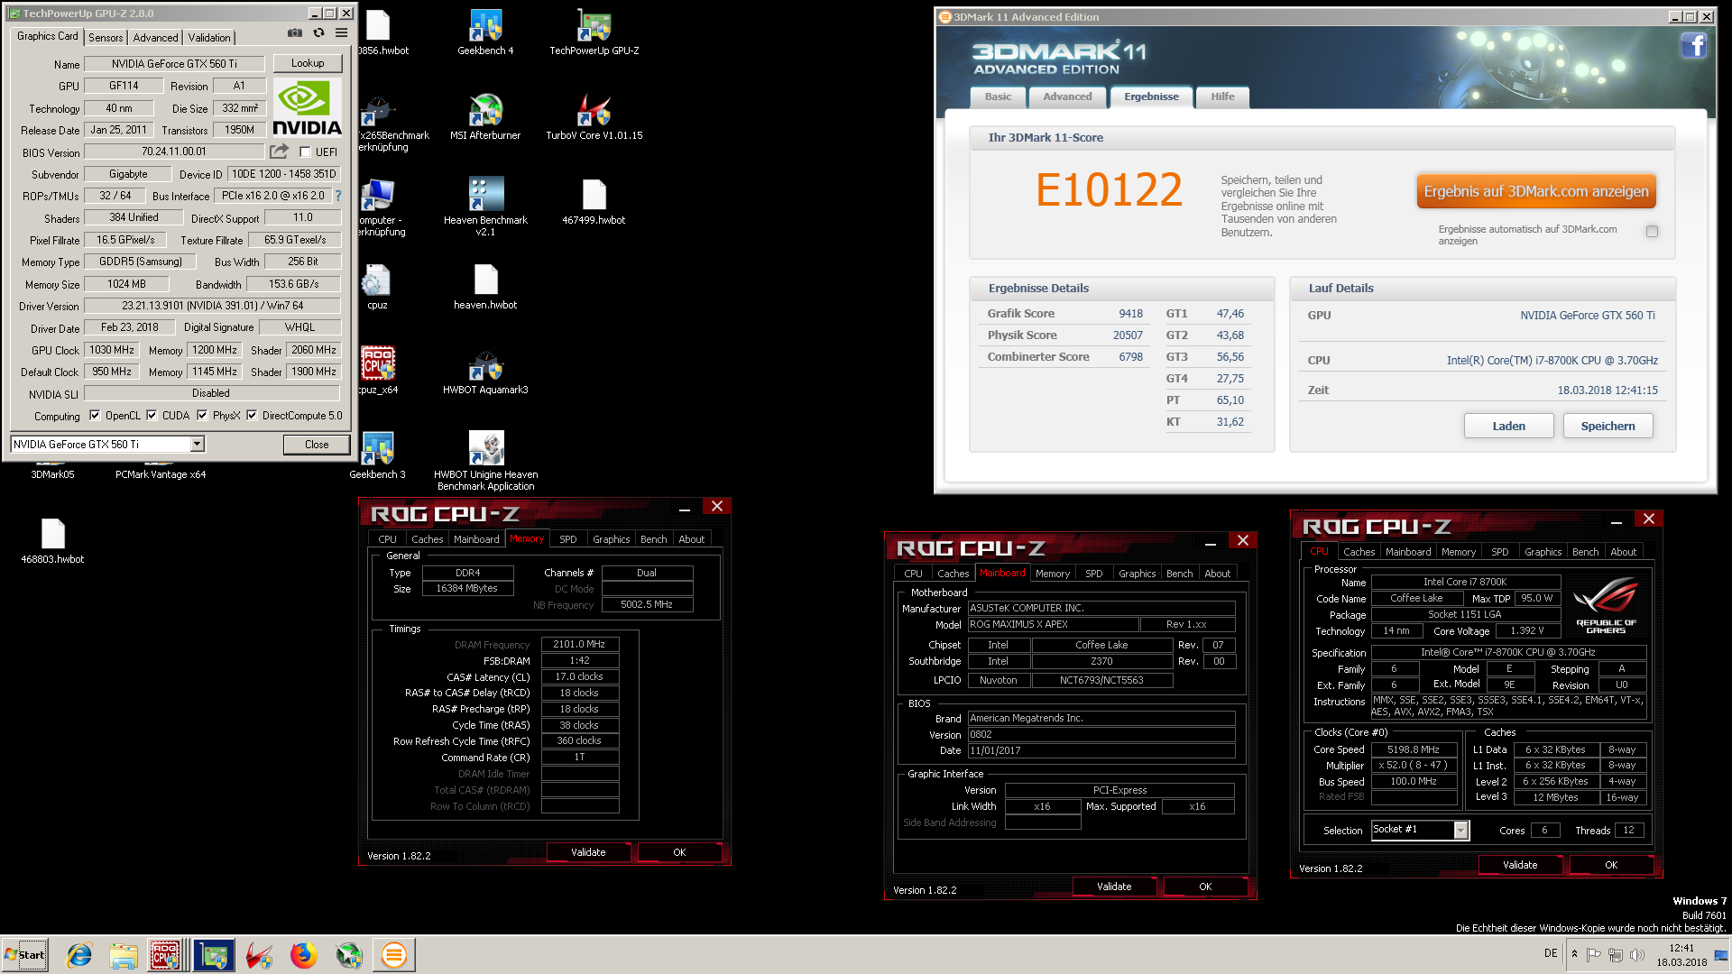This screenshot has width=1732, height=974.
Task: Click Ergebnis auf 3DMark.com anzeigen button
Action: pyautogui.click(x=1536, y=191)
